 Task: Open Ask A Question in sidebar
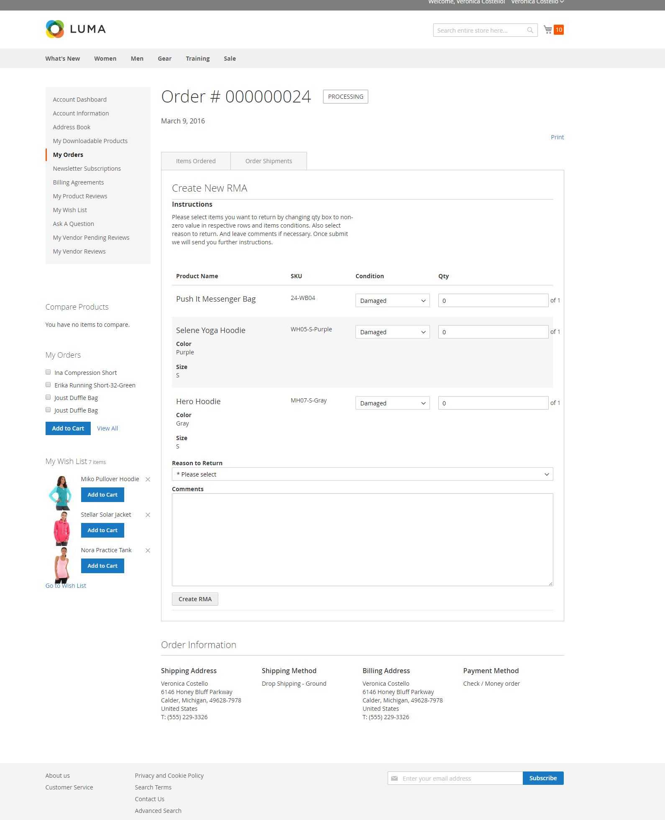coord(73,224)
